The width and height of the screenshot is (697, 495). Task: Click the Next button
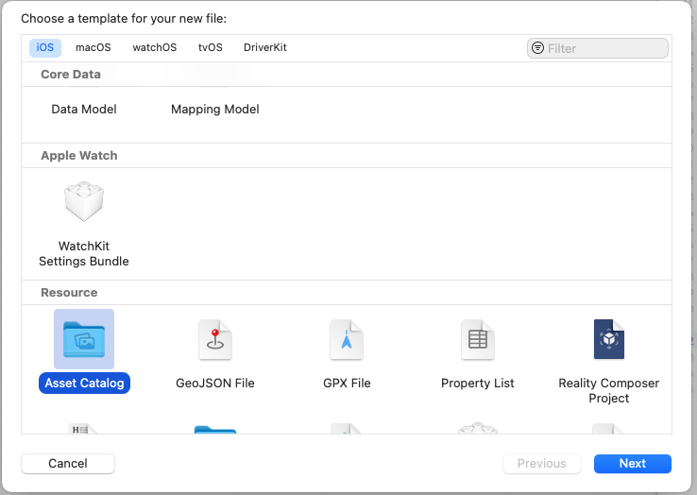633,464
